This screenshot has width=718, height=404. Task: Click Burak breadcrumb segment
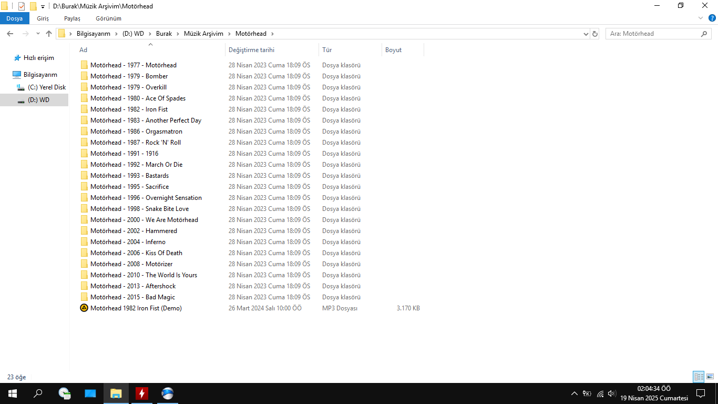pos(164,34)
